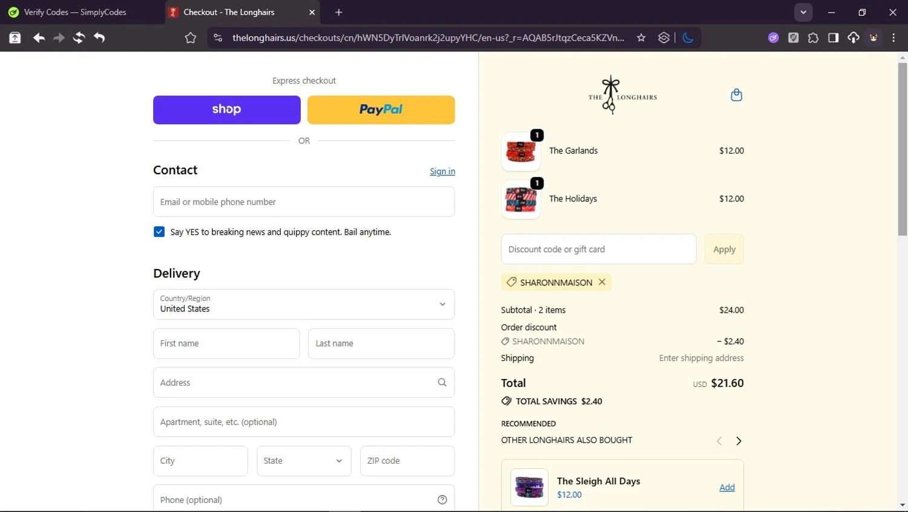Click the shopping bag cart icon

[x=736, y=95]
